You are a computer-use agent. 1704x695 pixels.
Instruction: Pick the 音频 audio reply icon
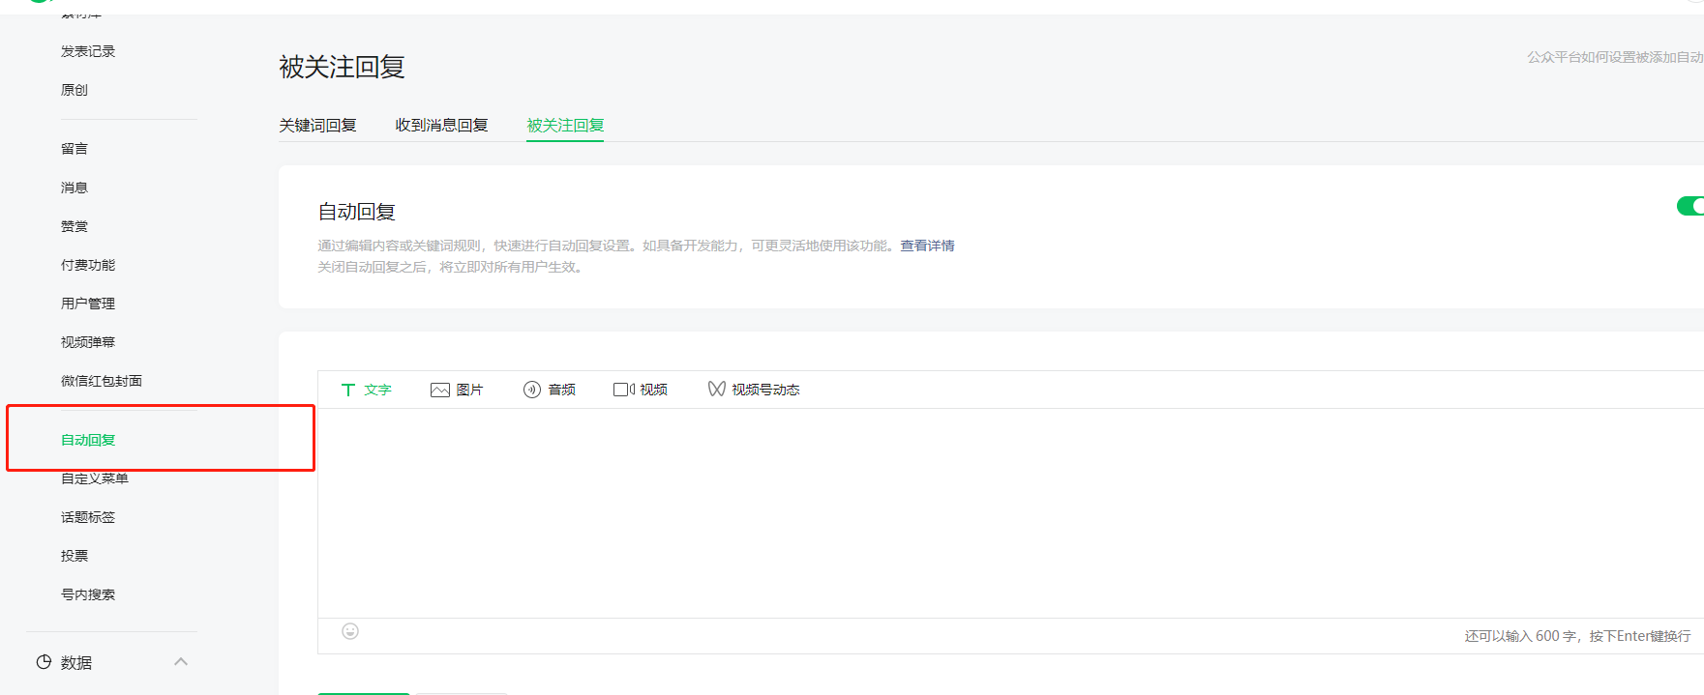pos(532,390)
